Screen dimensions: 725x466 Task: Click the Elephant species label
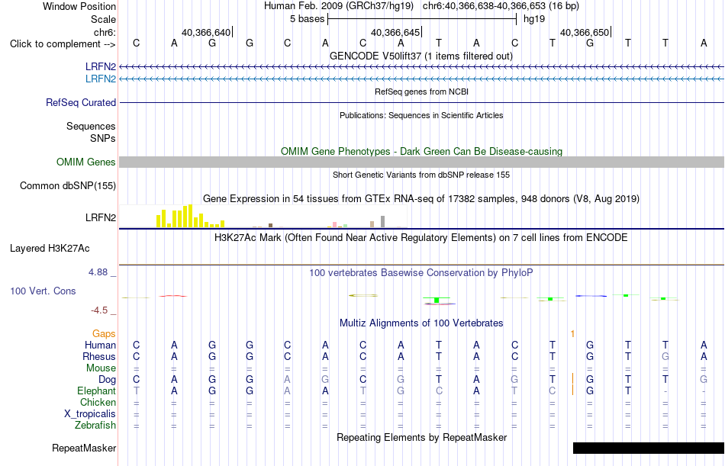pyautogui.click(x=96, y=391)
